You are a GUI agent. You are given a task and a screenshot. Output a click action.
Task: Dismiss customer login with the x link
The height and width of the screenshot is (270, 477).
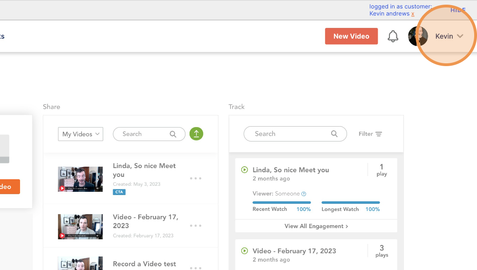coord(413,14)
